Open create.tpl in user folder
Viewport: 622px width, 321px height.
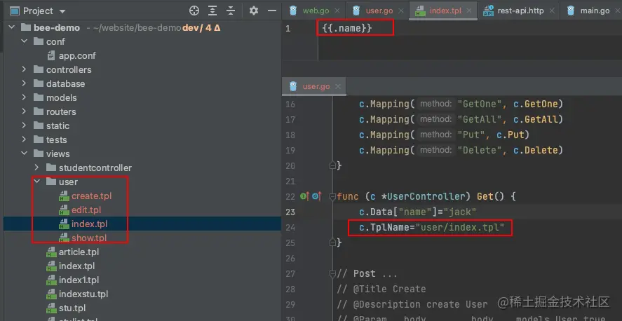point(92,196)
